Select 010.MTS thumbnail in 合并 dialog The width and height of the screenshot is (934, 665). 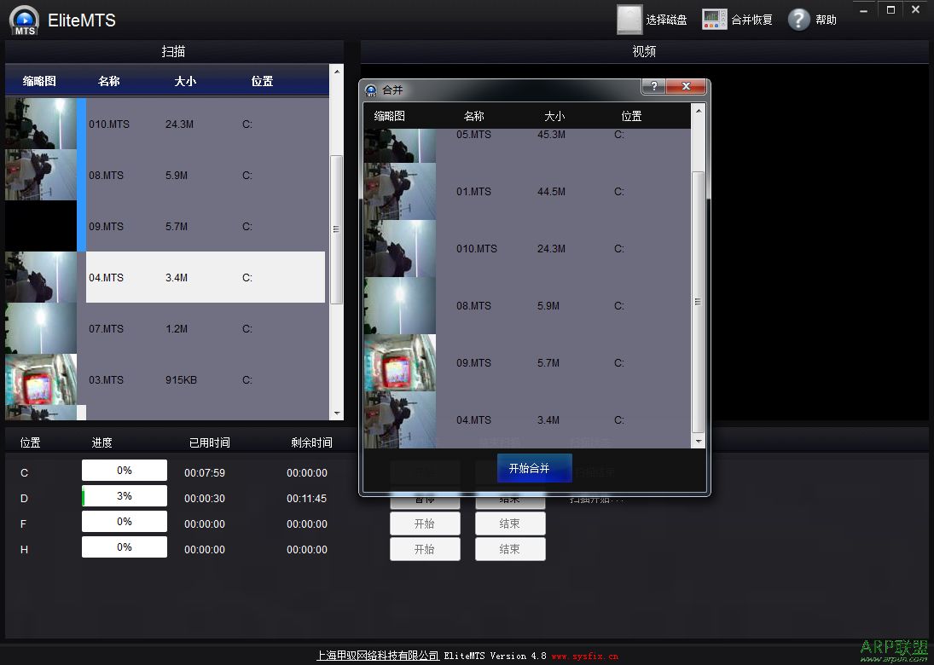[400, 249]
